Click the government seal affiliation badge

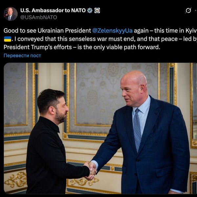tap(97, 11)
